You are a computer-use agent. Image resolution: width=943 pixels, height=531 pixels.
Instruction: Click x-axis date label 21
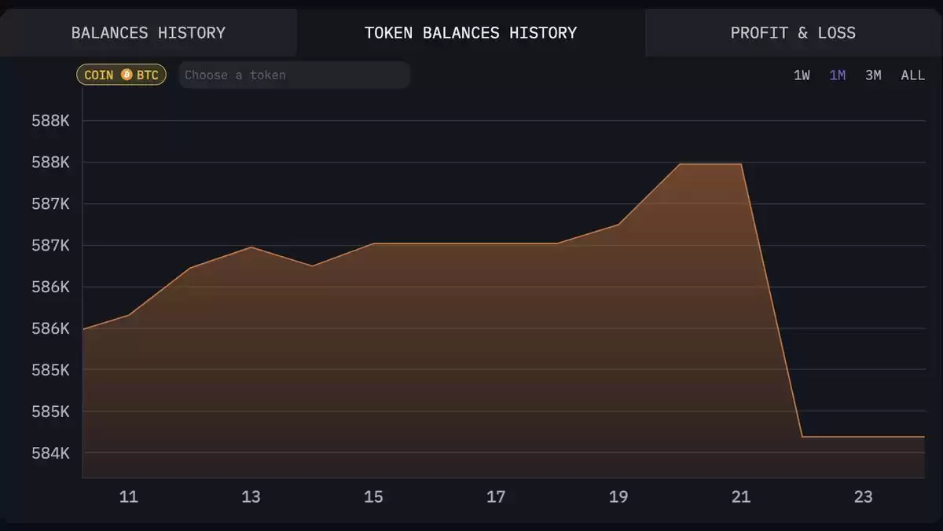(x=741, y=496)
